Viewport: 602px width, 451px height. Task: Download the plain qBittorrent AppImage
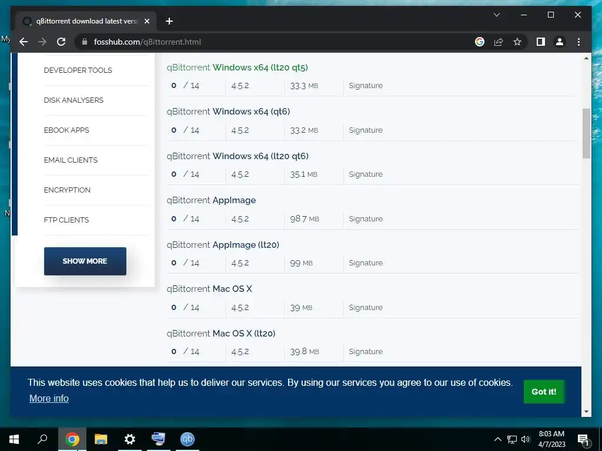[x=211, y=200]
